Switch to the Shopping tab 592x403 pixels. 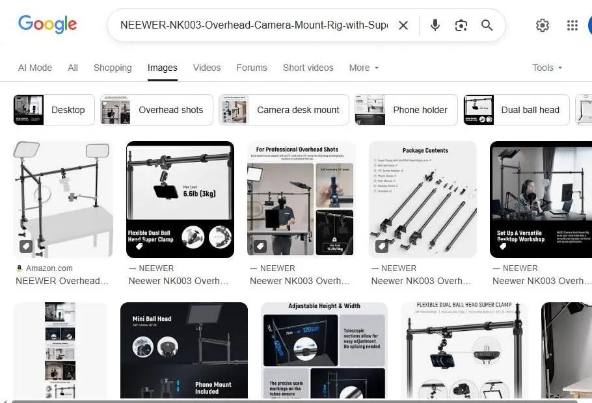coord(113,68)
